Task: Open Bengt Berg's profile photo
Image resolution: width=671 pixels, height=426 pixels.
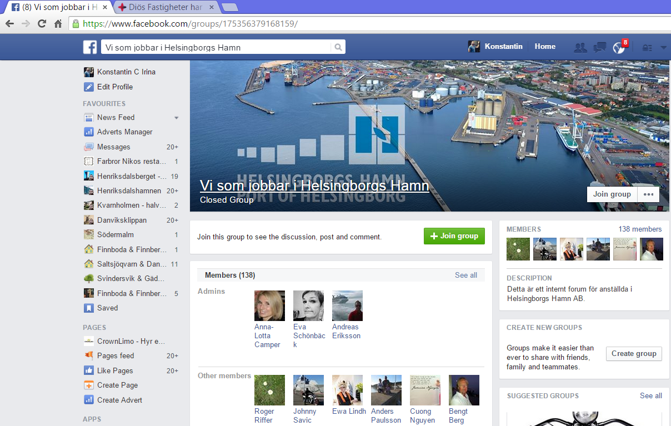Action: 464,390
